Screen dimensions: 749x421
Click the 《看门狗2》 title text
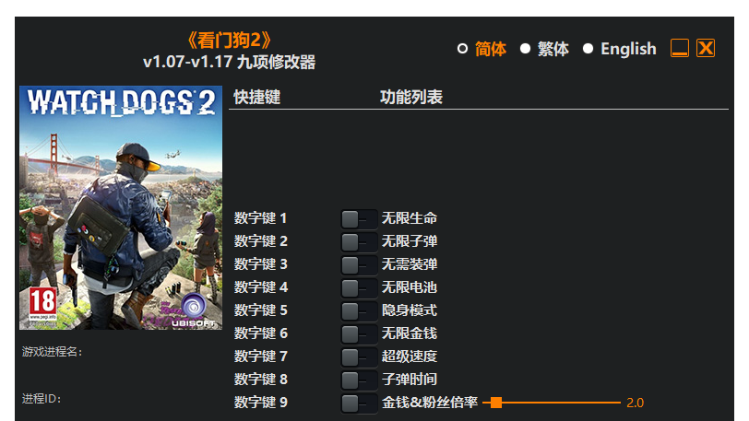click(230, 41)
